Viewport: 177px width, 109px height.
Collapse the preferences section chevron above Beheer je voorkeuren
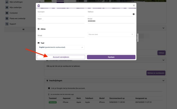click(x=163, y=60)
